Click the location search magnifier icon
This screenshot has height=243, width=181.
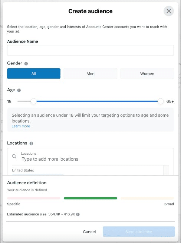(14, 156)
